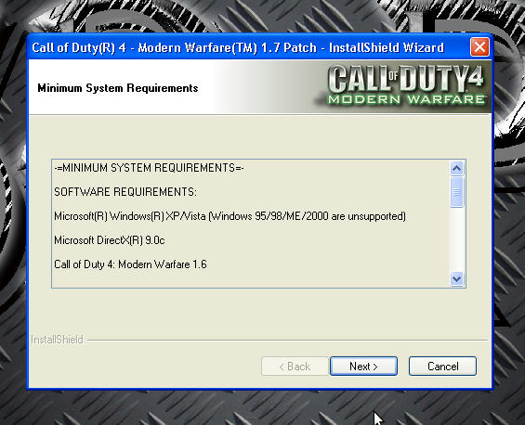Click the empty scrollbar track below the thumb
This screenshot has height=425, width=525.
click(x=456, y=239)
